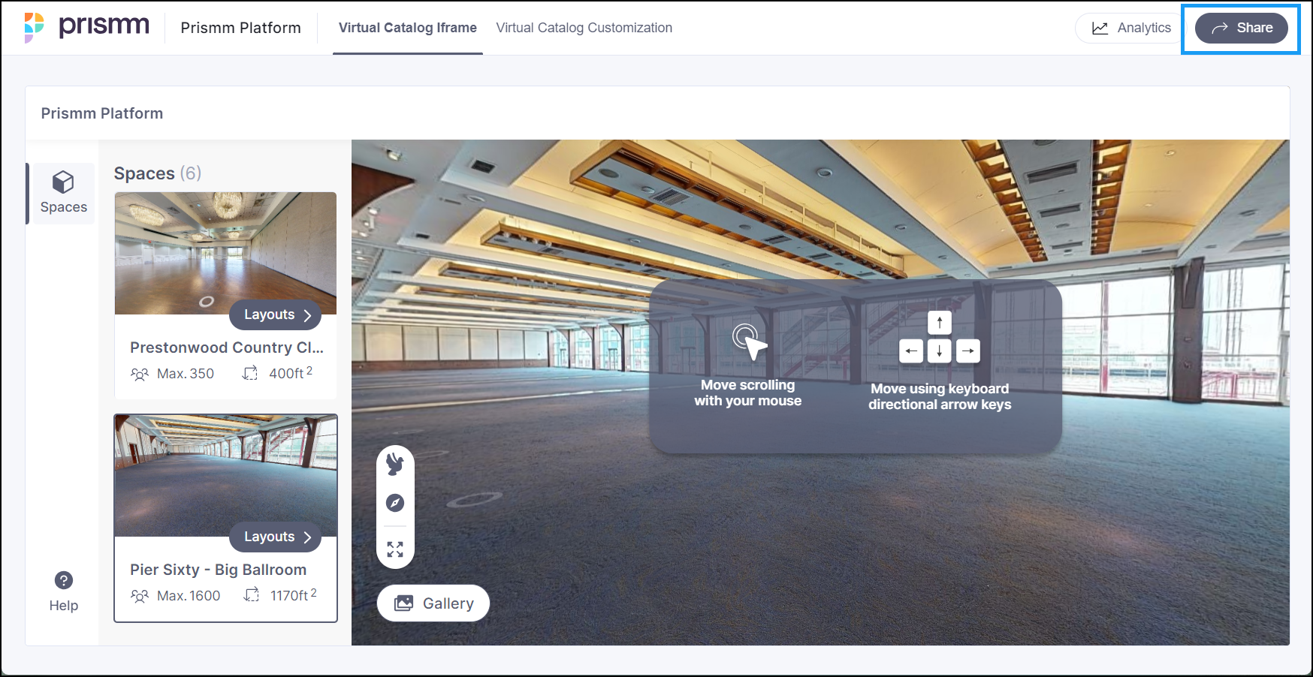Click capacity people icon for Prestonwood

140,374
